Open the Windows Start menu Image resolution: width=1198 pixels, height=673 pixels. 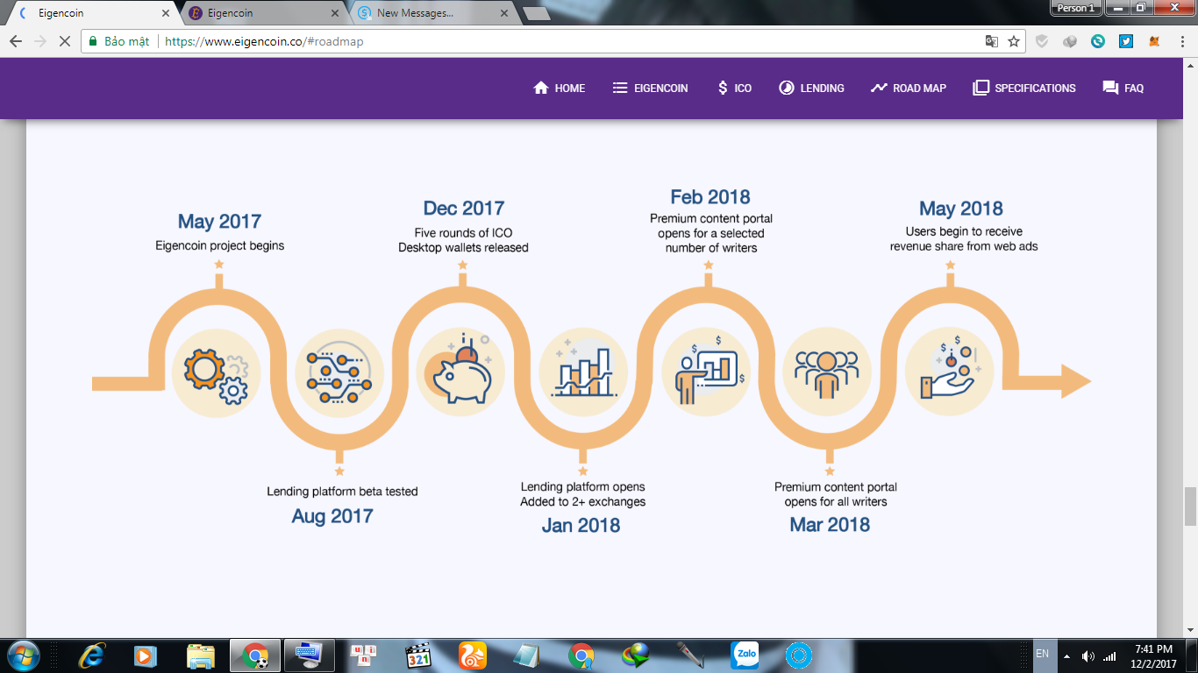click(22, 655)
